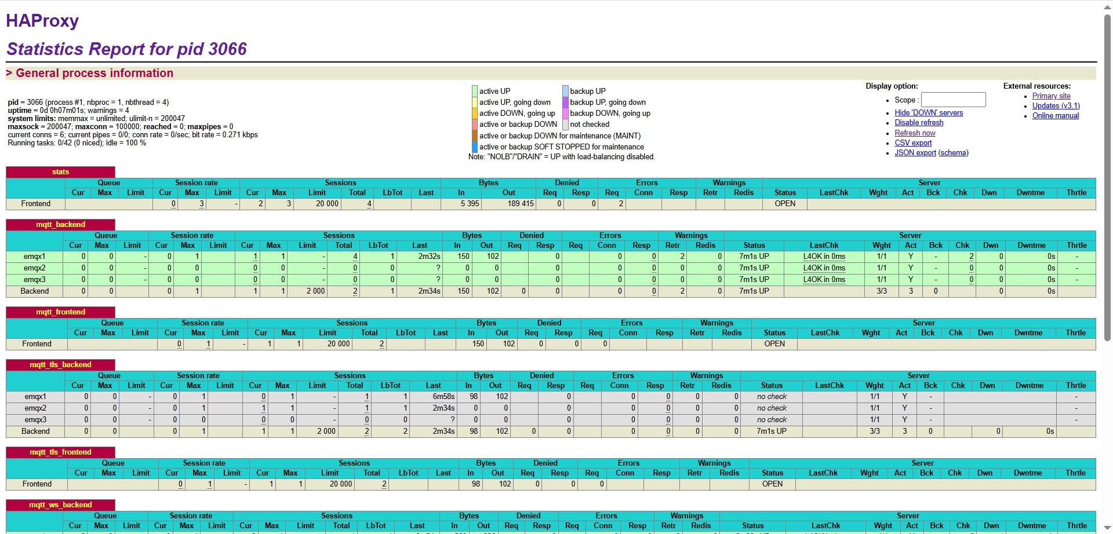Open the schema link beside JSON export
Viewport: 1113px width, 534px height.
point(953,153)
